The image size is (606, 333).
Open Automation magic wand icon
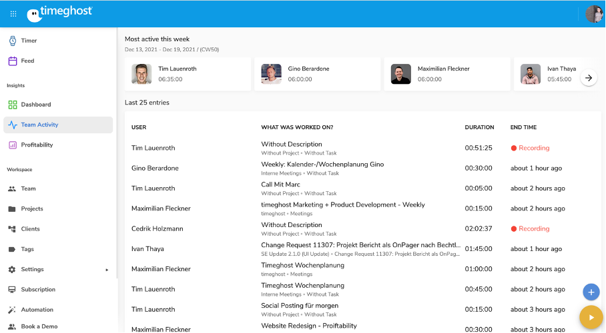tap(12, 310)
